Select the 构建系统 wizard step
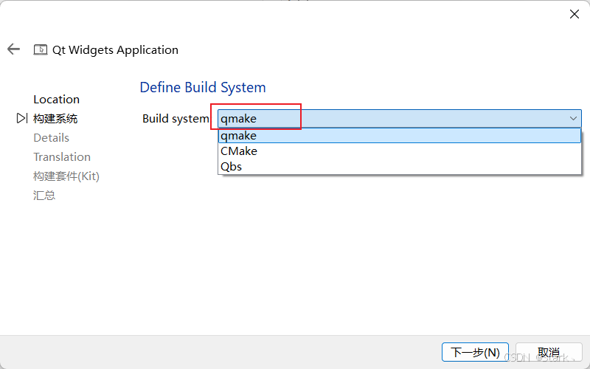Image resolution: width=590 pixels, height=369 pixels. [x=55, y=119]
